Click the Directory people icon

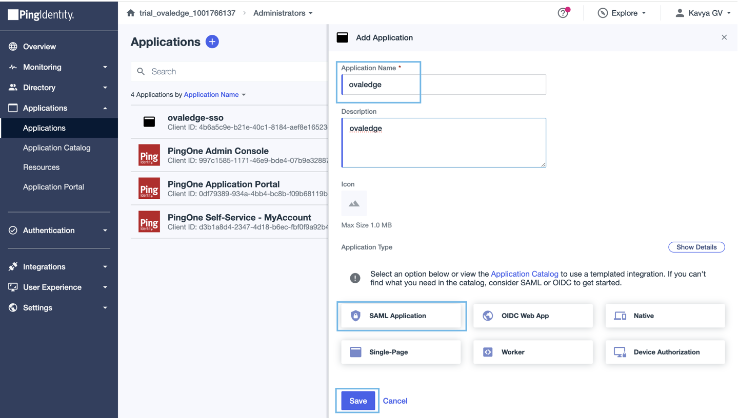pos(13,88)
